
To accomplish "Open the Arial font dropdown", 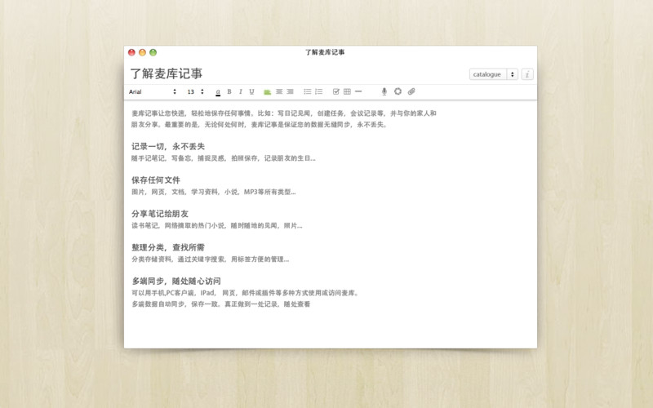I will tap(153, 91).
